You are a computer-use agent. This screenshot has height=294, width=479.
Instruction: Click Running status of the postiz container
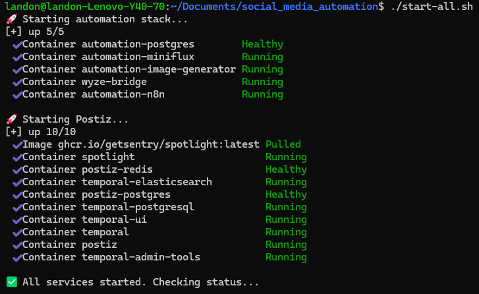tap(286, 245)
